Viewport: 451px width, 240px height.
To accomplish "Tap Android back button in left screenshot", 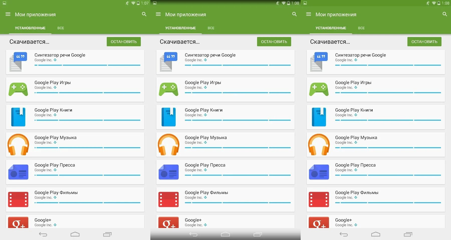I will coord(43,234).
